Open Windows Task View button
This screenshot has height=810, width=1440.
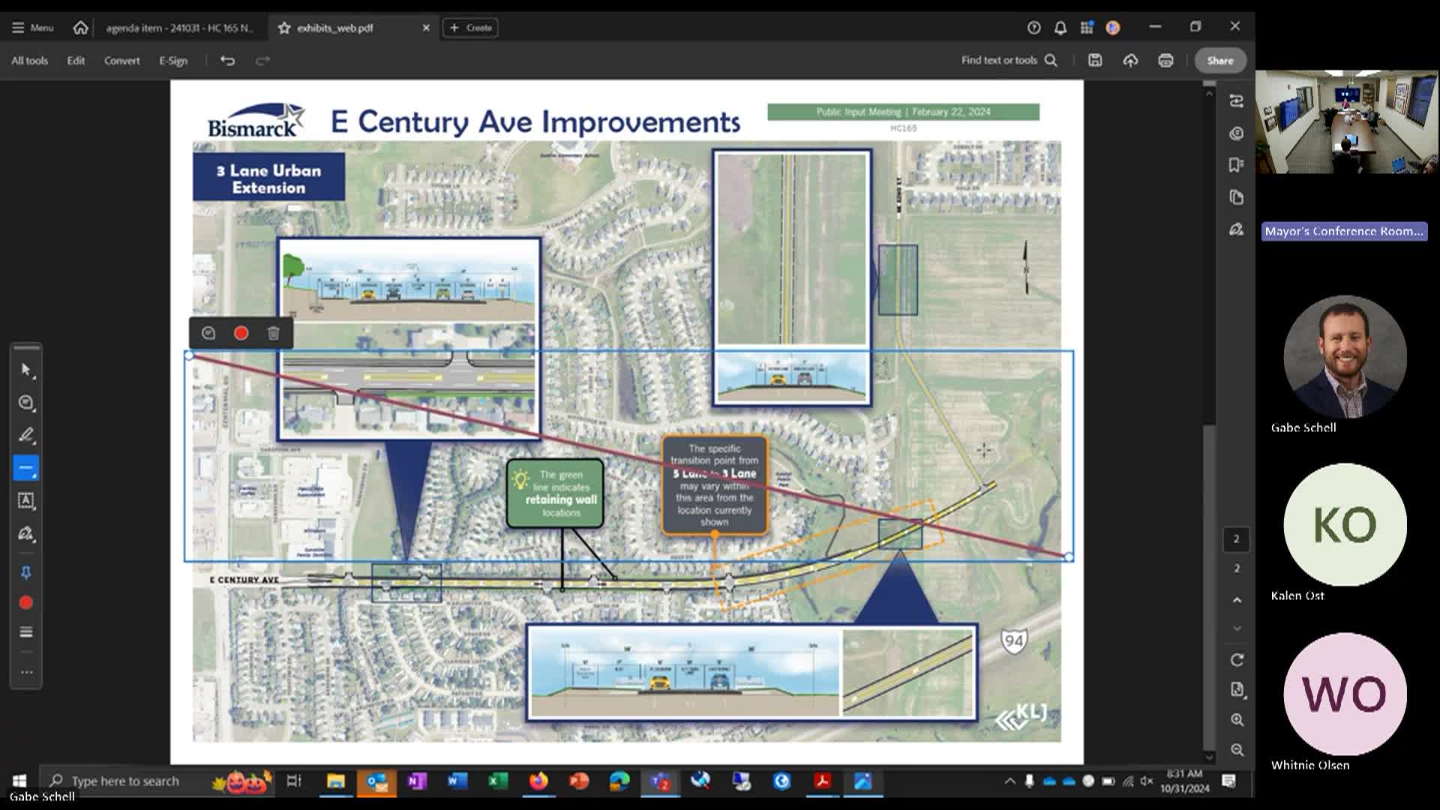(294, 781)
